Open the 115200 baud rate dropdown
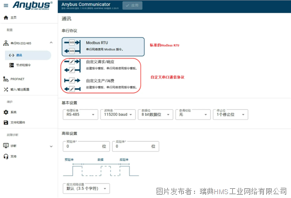The image size is (291, 198). (x=118, y=114)
